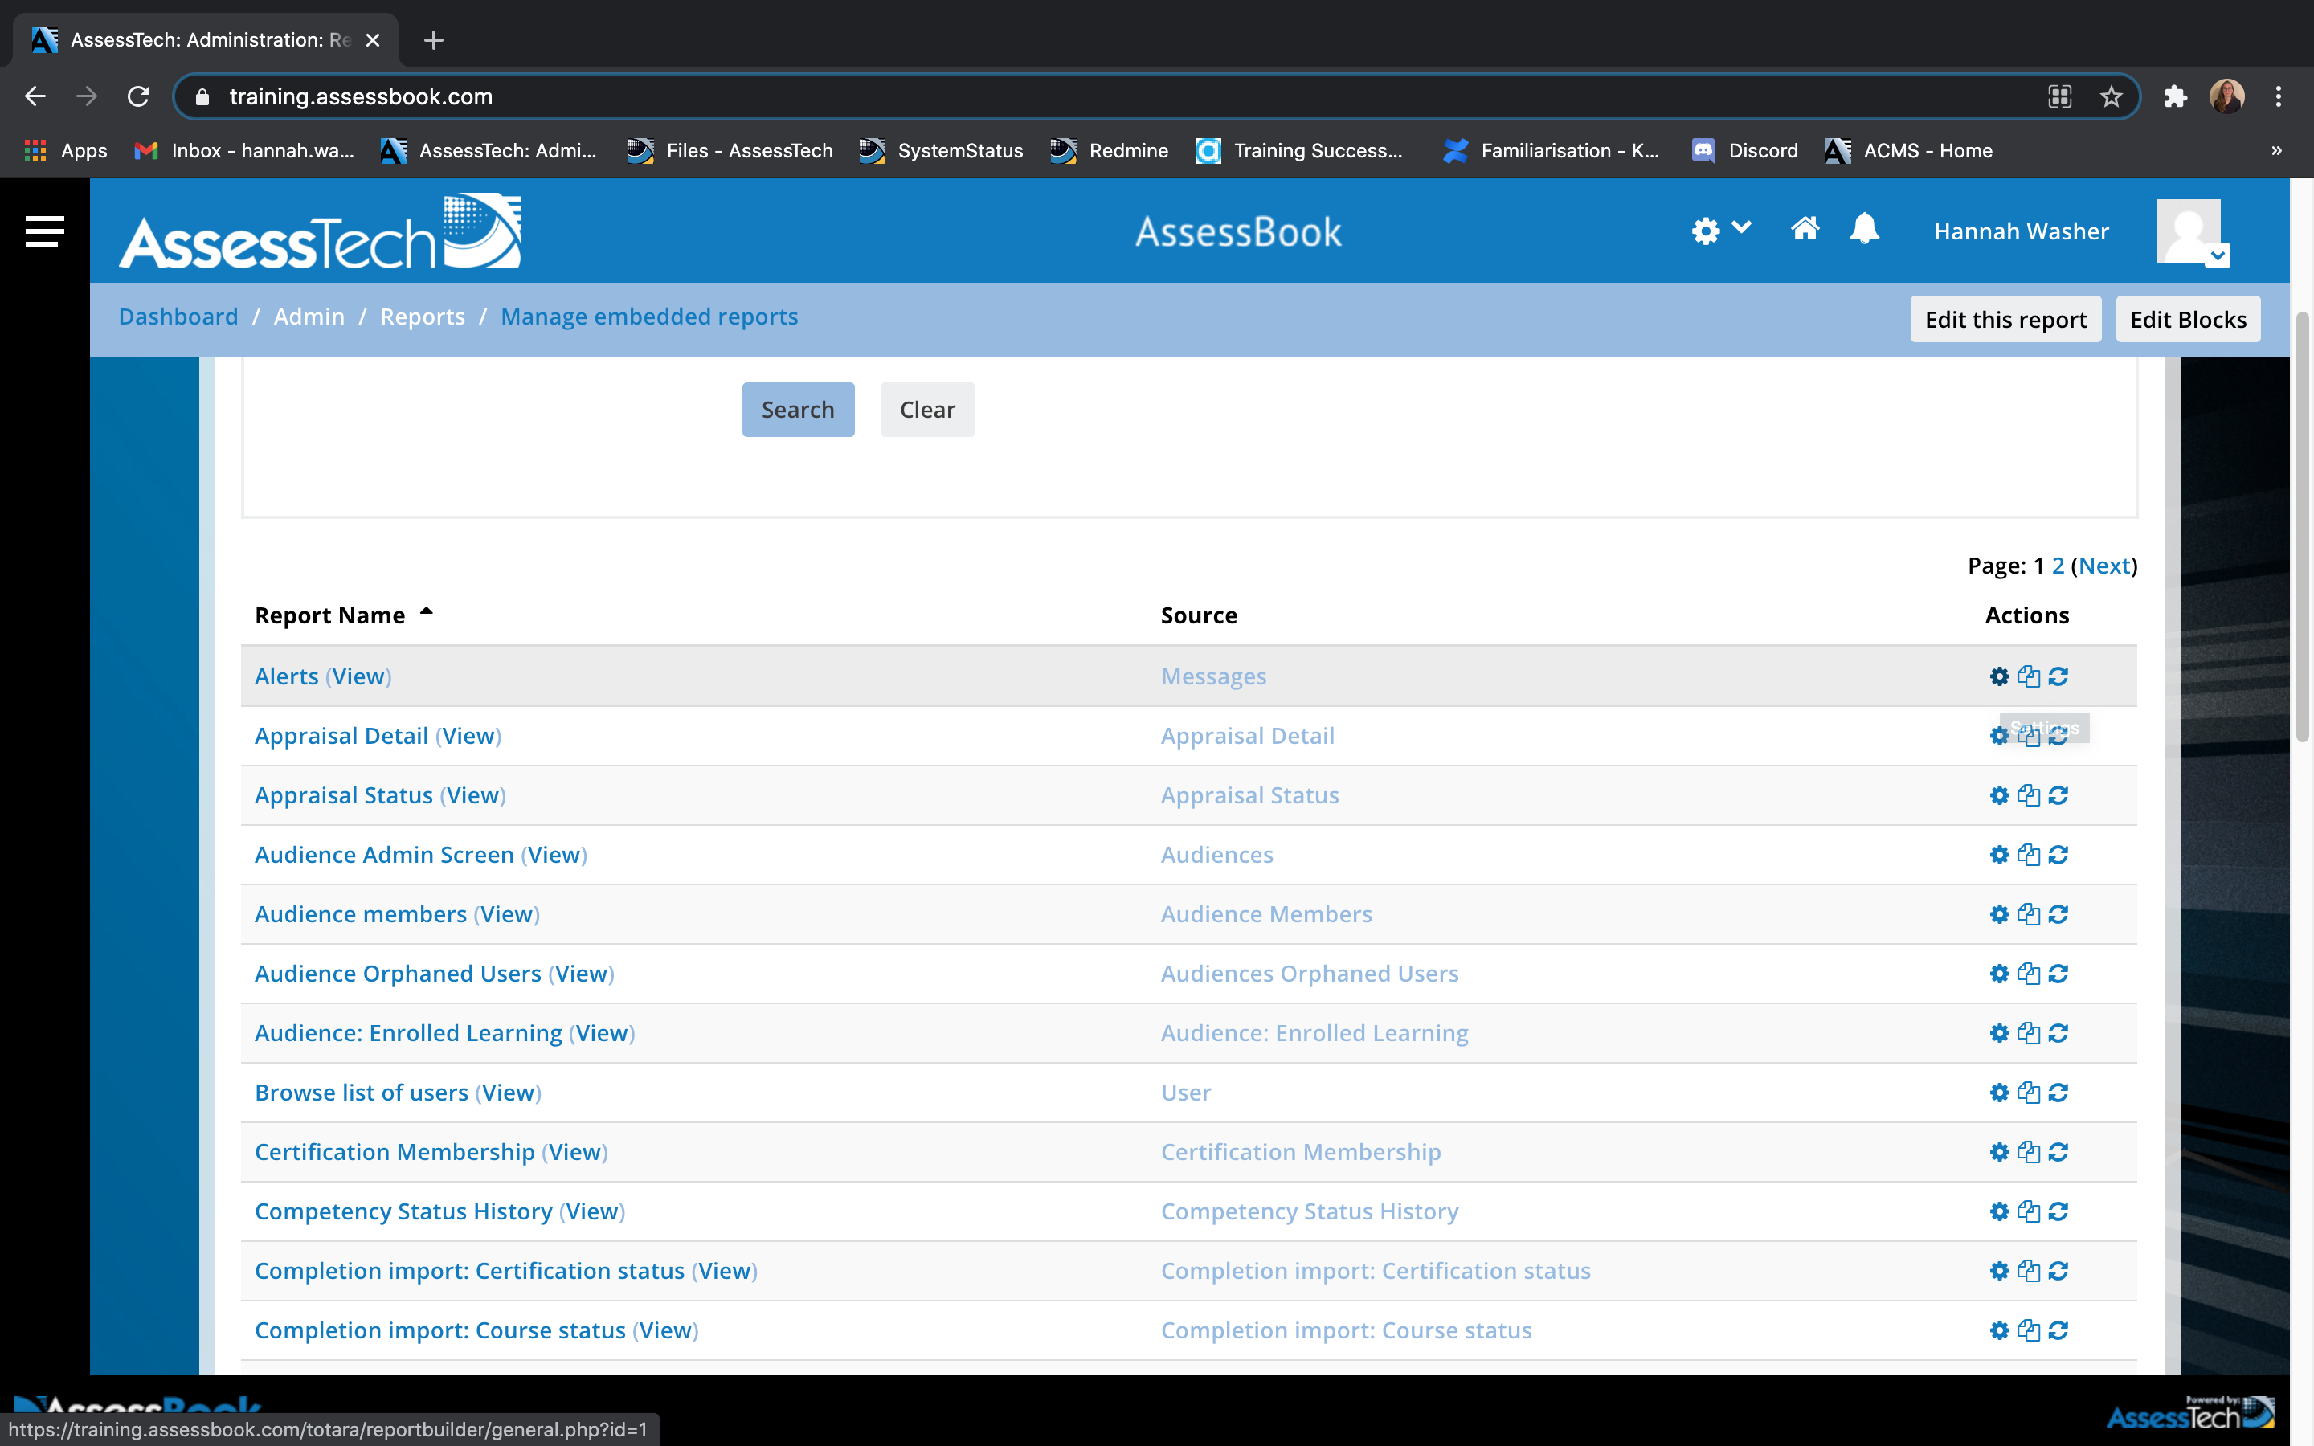Open settings for Browse list of users

[1999, 1093]
